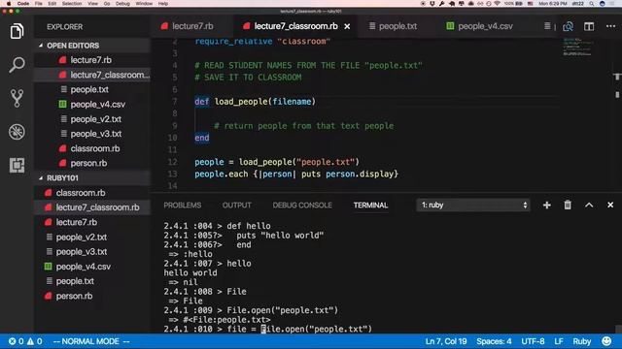Viewport: 622px width, 349px height.
Task: Open classroom.rb in RUBY101 folder
Action: tap(92, 193)
